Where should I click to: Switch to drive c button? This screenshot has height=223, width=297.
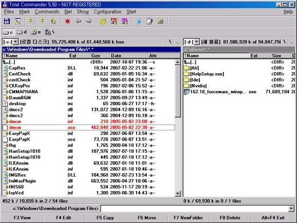click(x=8, y=33)
